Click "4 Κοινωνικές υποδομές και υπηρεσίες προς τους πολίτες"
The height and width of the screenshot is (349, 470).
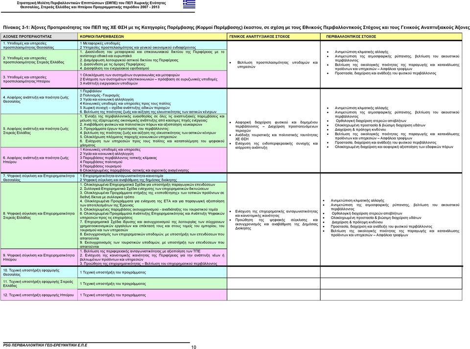(x=125, y=104)
